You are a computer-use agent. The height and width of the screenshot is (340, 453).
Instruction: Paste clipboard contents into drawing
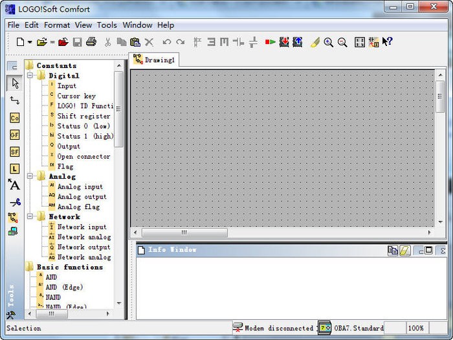(x=135, y=42)
